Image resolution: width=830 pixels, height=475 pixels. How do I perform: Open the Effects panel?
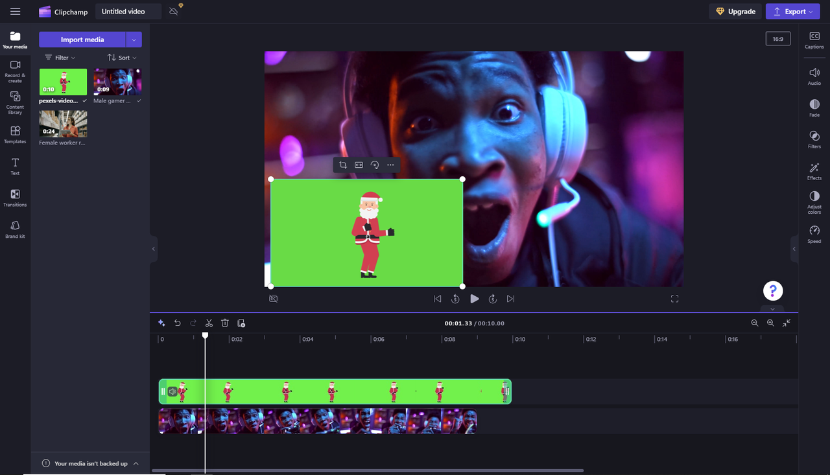pyautogui.click(x=814, y=170)
